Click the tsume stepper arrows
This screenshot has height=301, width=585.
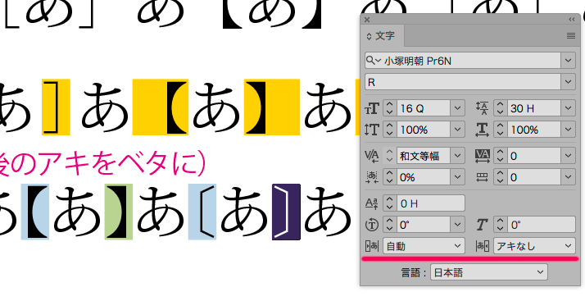pos(390,177)
